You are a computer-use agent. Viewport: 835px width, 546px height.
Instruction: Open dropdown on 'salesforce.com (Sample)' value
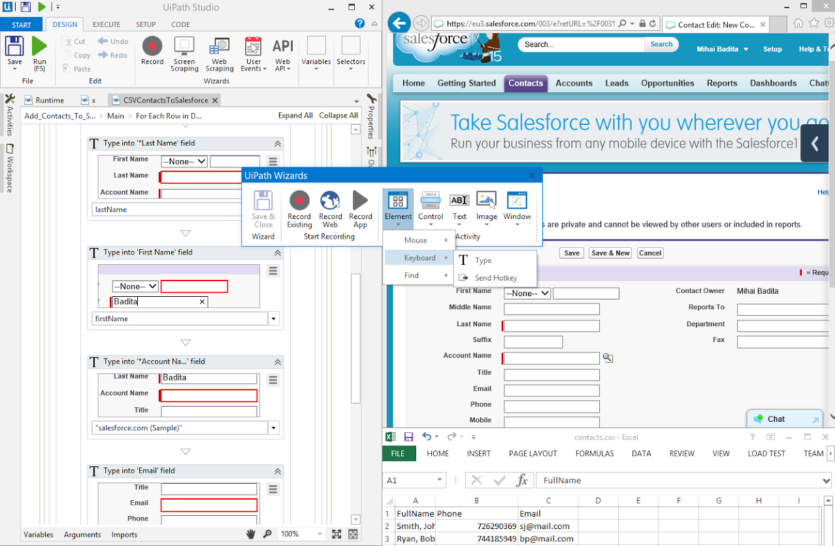click(273, 428)
